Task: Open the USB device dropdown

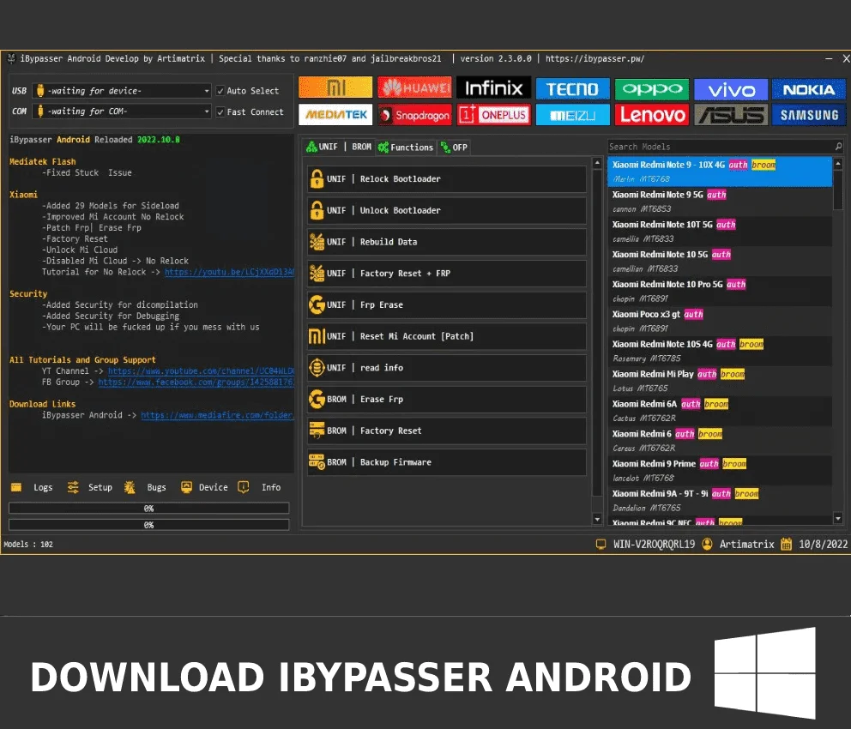Action: [x=122, y=91]
